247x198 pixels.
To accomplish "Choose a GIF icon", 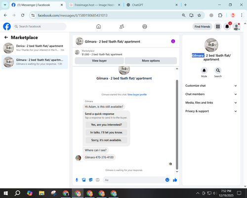I will coord(98,180).
